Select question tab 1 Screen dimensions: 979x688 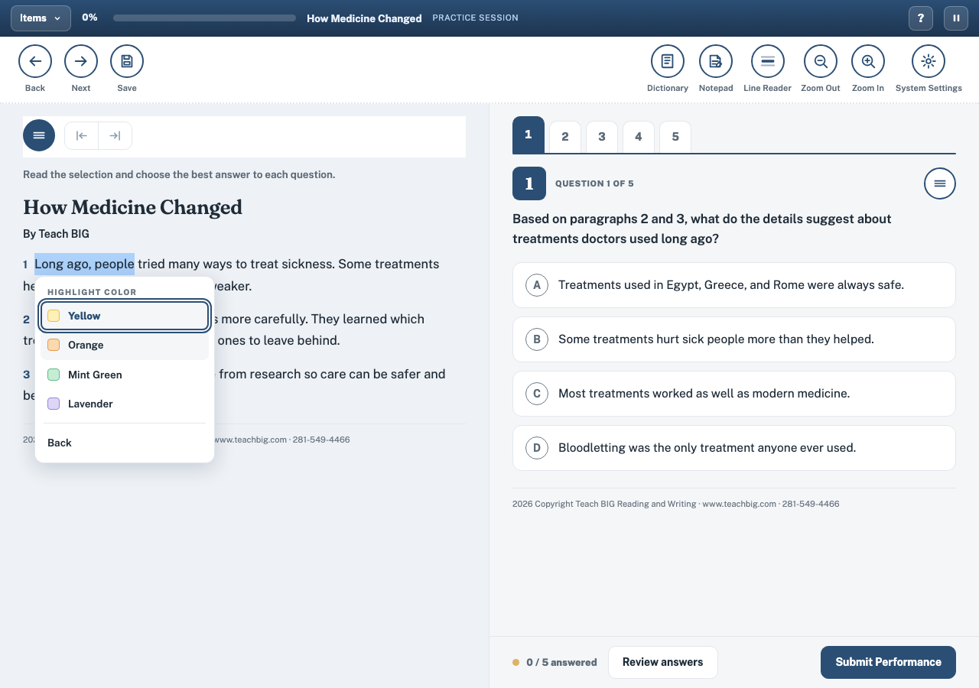[x=529, y=135]
